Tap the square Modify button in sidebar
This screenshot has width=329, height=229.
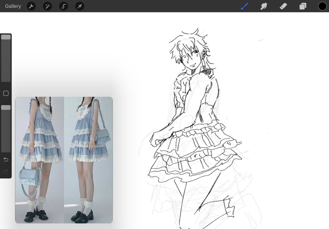click(6, 93)
